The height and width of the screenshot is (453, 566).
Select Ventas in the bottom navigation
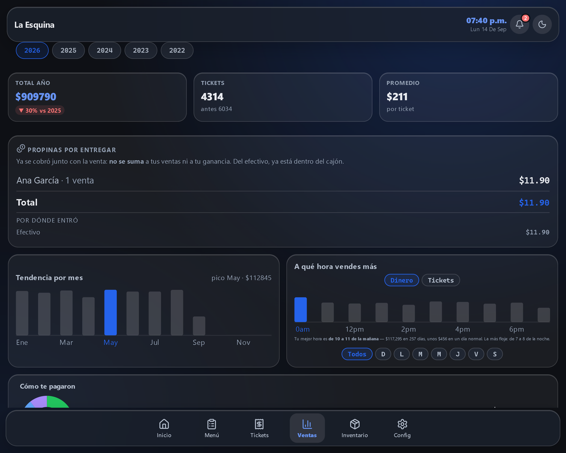pos(307,428)
